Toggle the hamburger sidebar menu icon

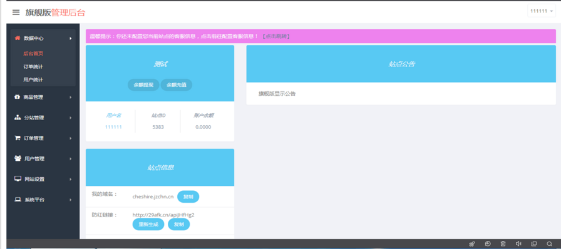(16, 12)
